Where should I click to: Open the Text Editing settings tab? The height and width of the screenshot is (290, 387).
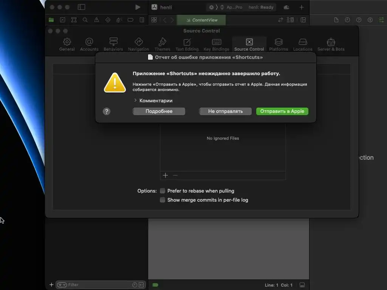(187, 45)
